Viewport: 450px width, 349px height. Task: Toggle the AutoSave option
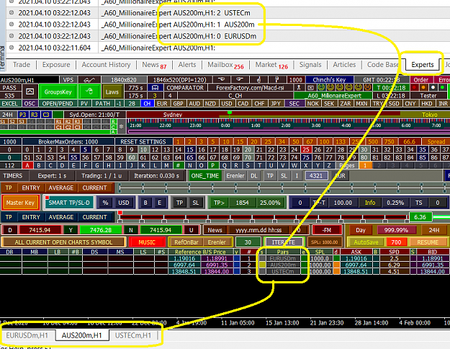coord(366,242)
